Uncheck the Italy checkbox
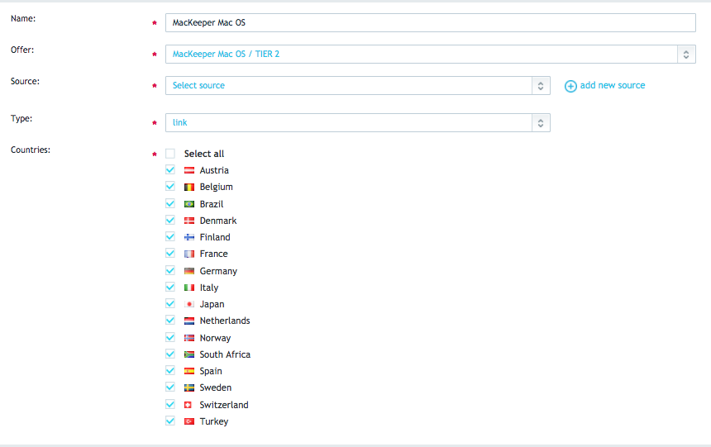 click(x=170, y=287)
